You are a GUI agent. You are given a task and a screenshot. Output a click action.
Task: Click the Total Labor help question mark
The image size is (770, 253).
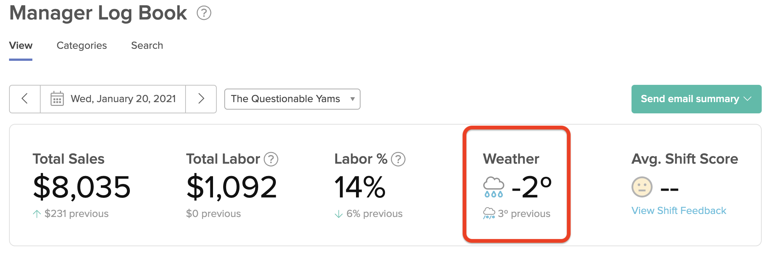pyautogui.click(x=271, y=159)
